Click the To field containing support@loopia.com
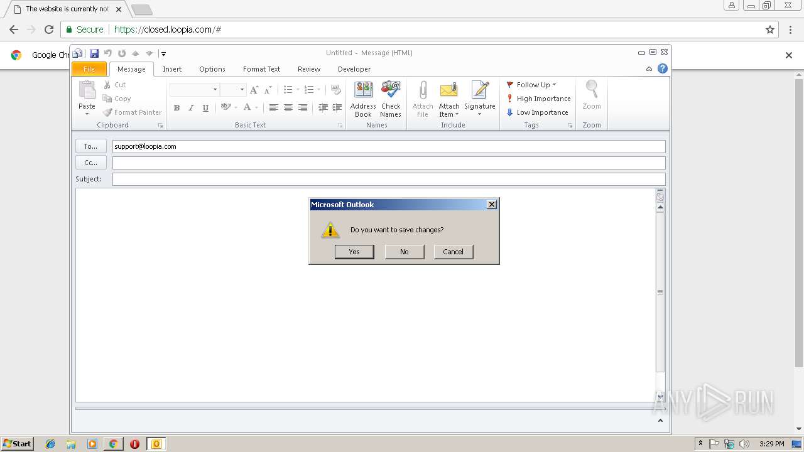 [389, 146]
